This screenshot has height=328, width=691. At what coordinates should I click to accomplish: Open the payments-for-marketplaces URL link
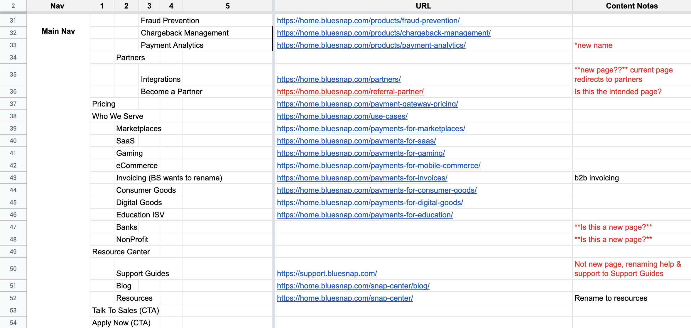point(371,129)
